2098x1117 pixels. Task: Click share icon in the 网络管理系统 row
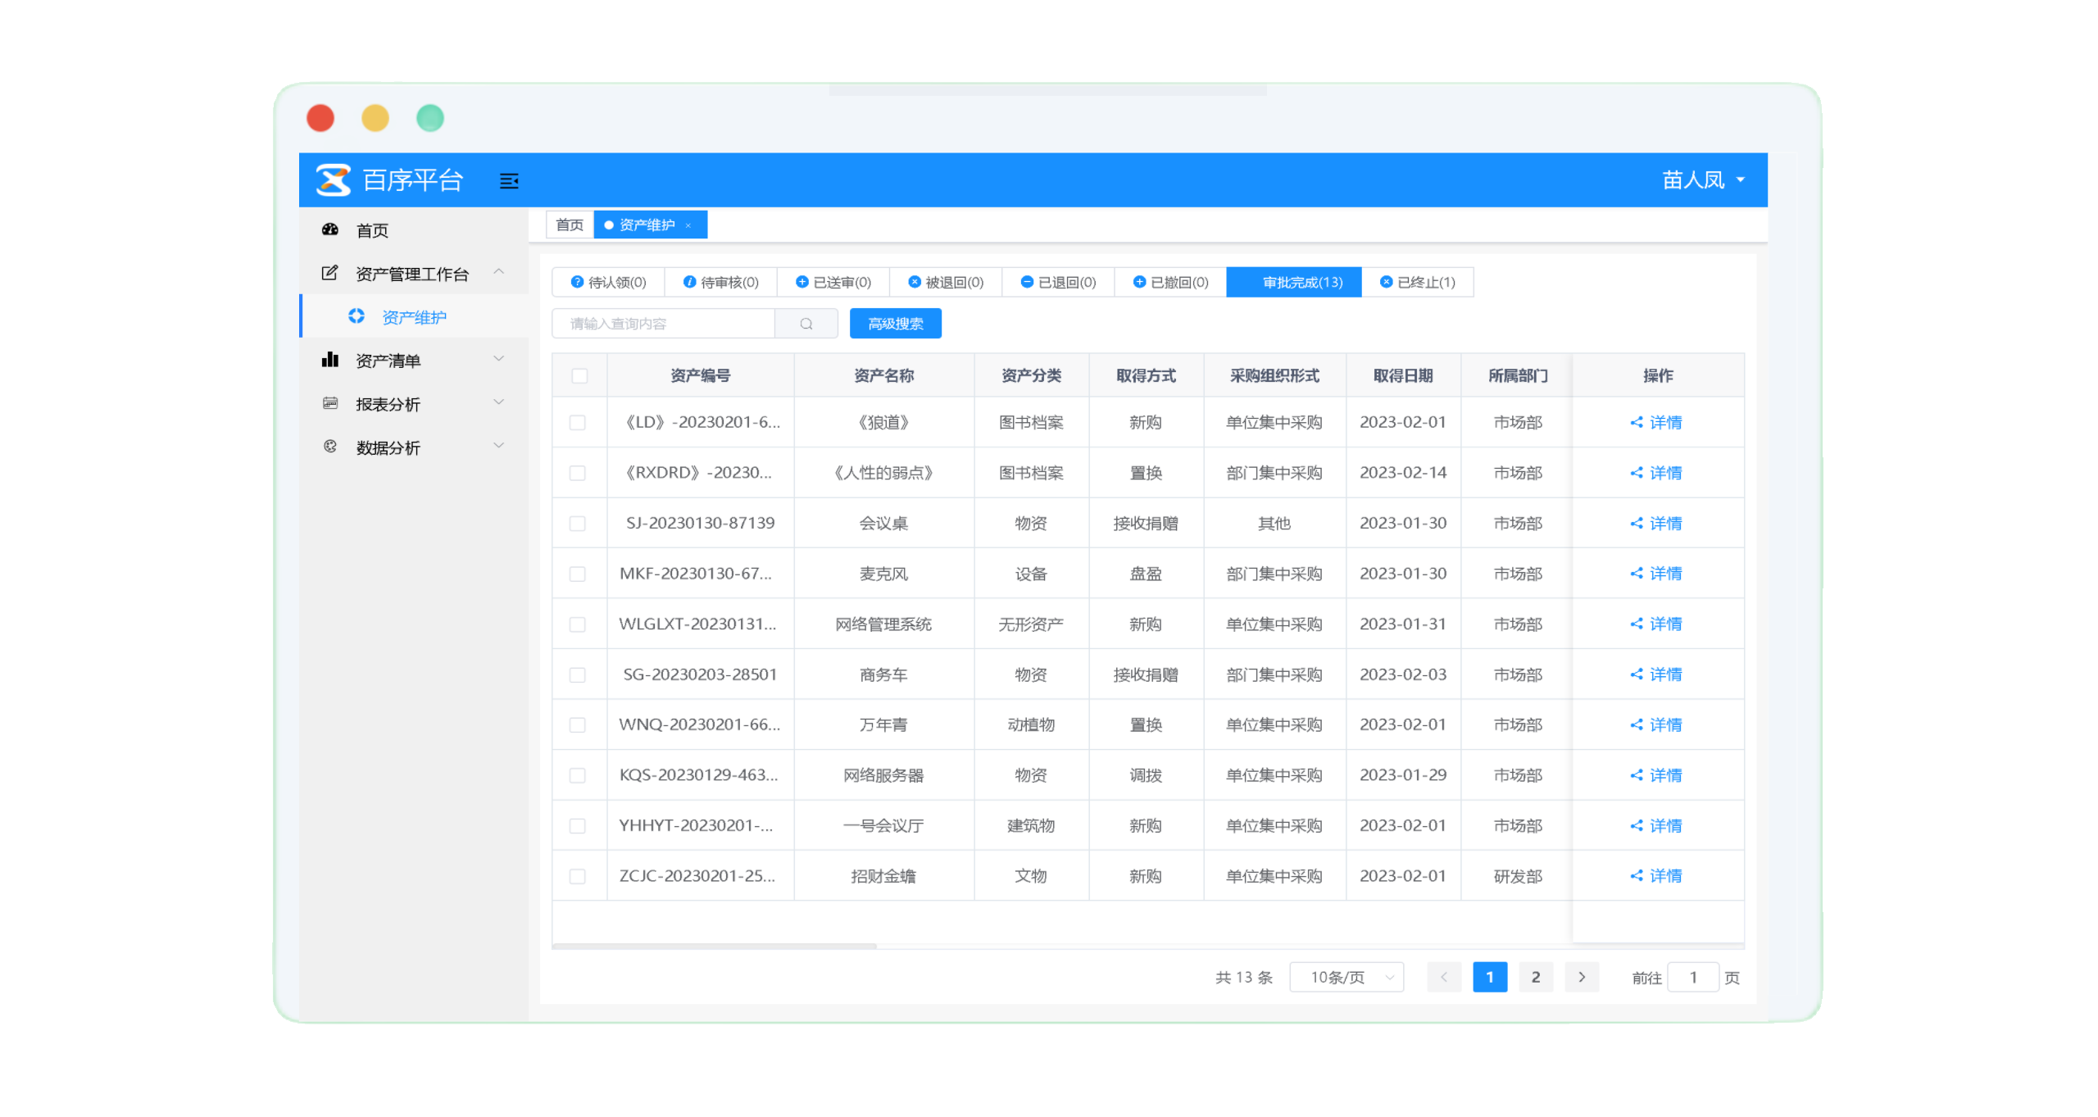[x=1636, y=624]
